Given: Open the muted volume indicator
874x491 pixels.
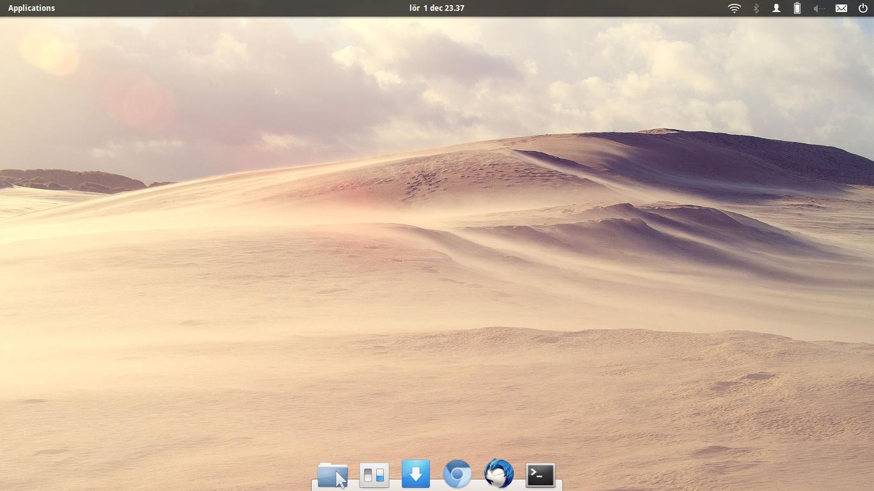Looking at the screenshot, I should click(x=818, y=8).
